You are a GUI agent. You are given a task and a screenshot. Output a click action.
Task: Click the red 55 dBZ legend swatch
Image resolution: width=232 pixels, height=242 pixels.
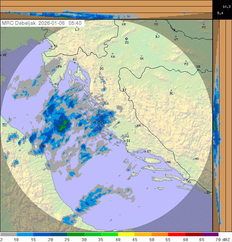pyautogui.click(x=177, y=235)
